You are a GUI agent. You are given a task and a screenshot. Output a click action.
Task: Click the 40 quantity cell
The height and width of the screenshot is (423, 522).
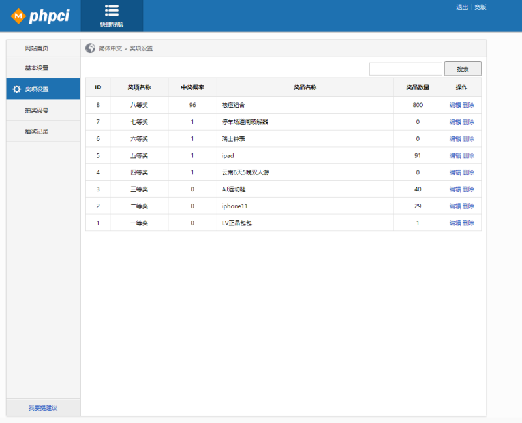[x=418, y=189]
